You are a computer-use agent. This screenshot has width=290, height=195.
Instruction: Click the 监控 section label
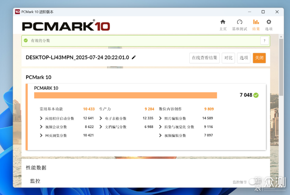(x=35, y=181)
